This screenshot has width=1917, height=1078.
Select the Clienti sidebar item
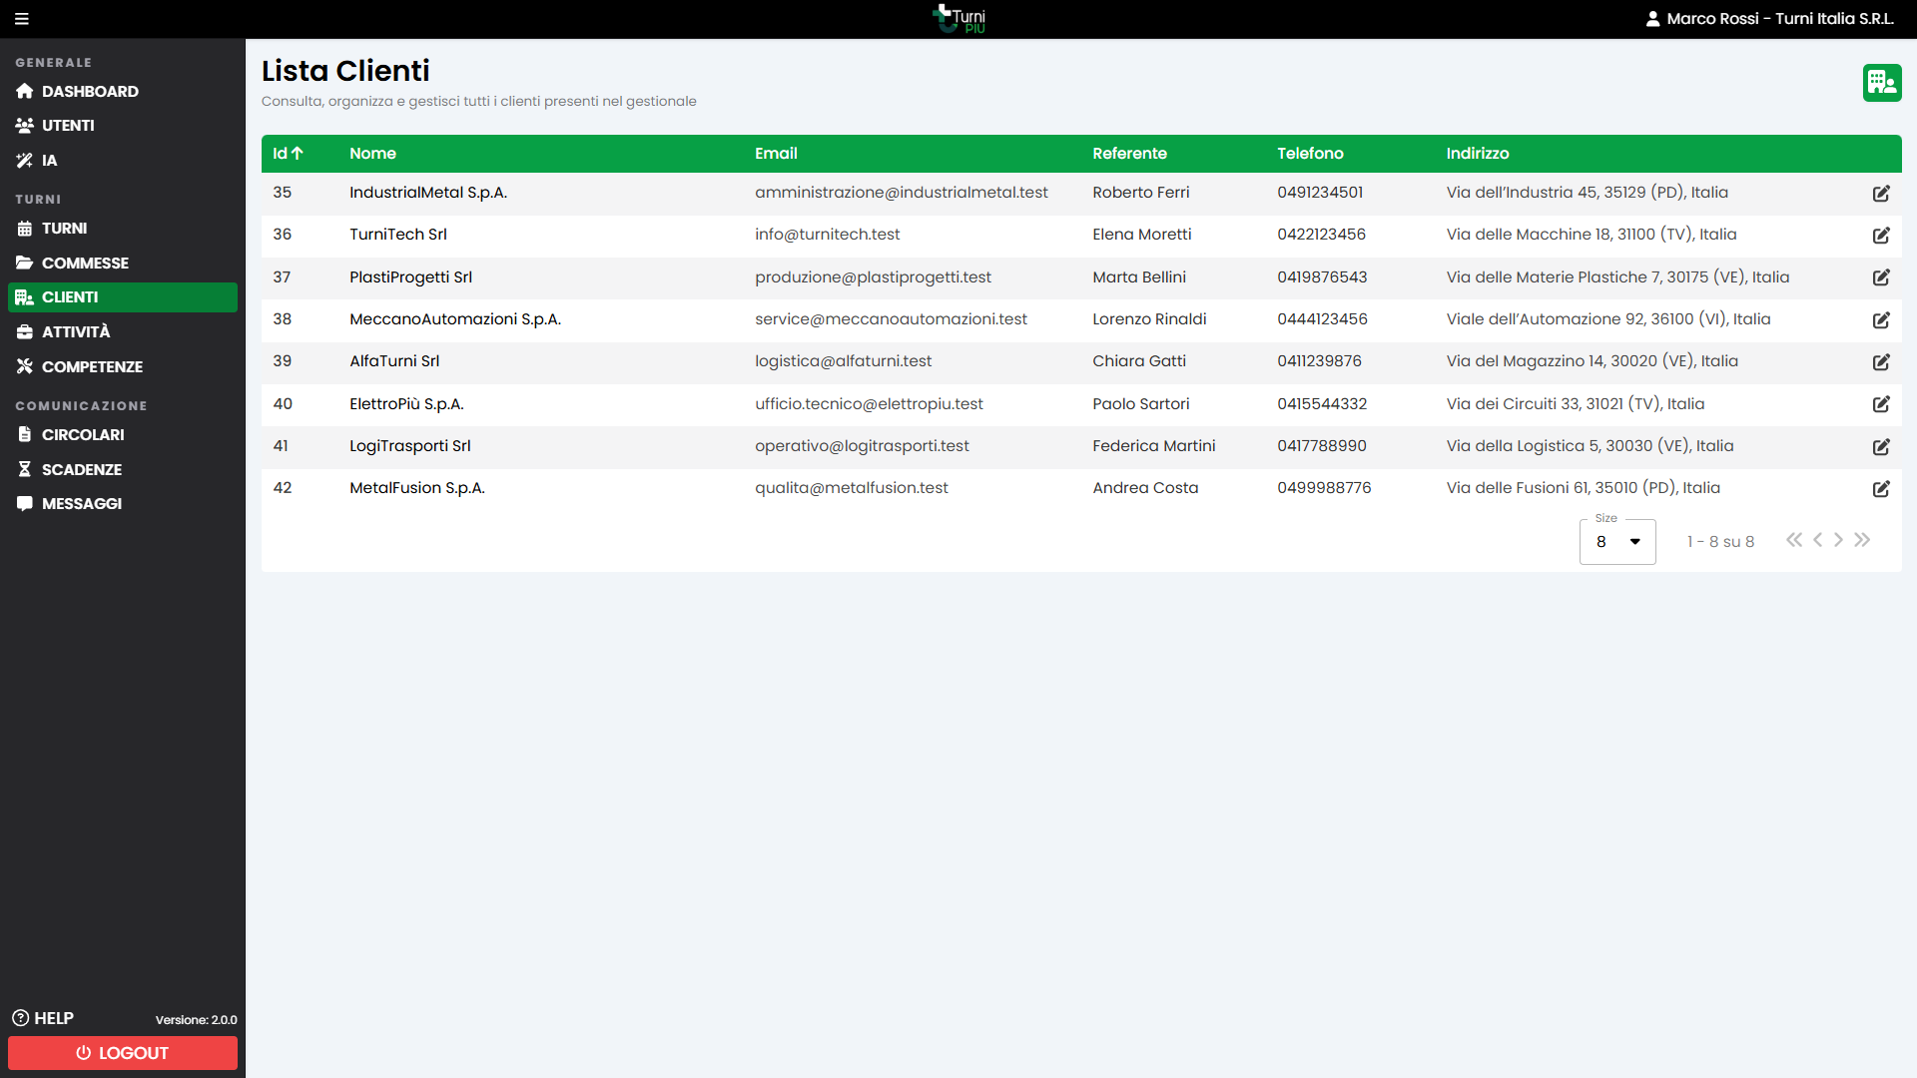coord(123,297)
